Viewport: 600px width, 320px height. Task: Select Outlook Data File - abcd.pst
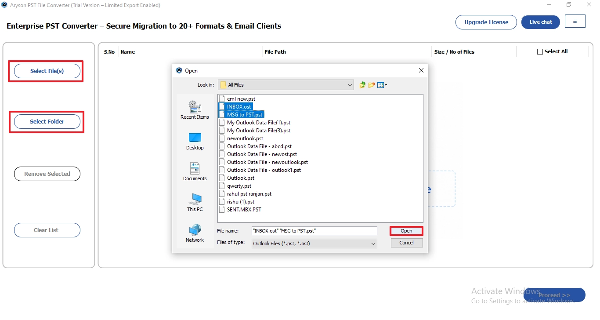pyautogui.click(x=259, y=146)
